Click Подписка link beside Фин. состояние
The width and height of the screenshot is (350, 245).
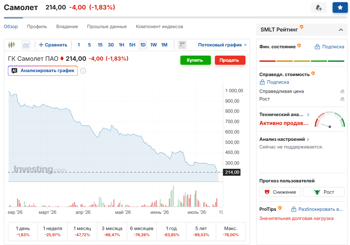coord(330,47)
